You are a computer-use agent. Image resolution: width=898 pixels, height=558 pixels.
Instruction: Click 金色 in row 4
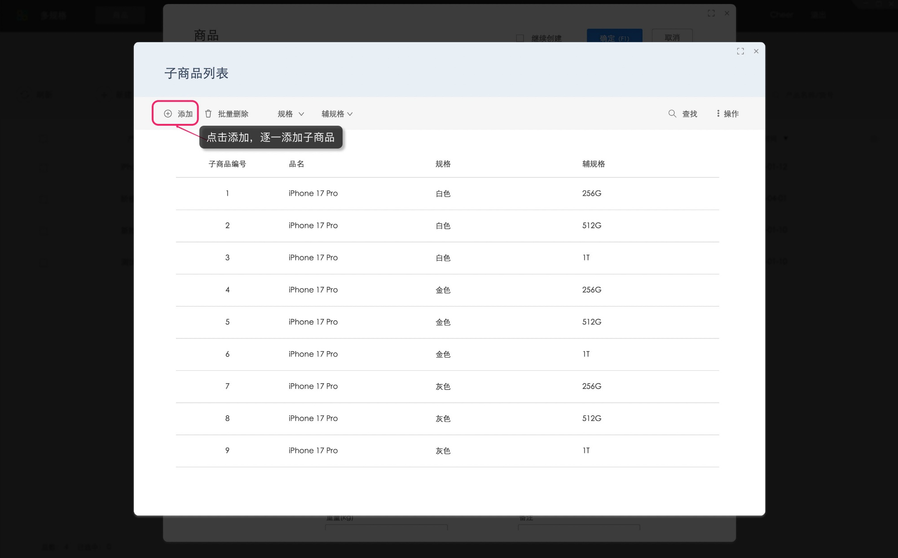(x=443, y=290)
